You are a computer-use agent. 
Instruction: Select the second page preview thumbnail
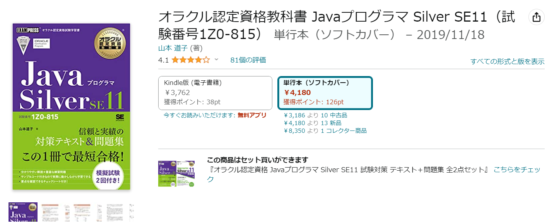click(55, 212)
